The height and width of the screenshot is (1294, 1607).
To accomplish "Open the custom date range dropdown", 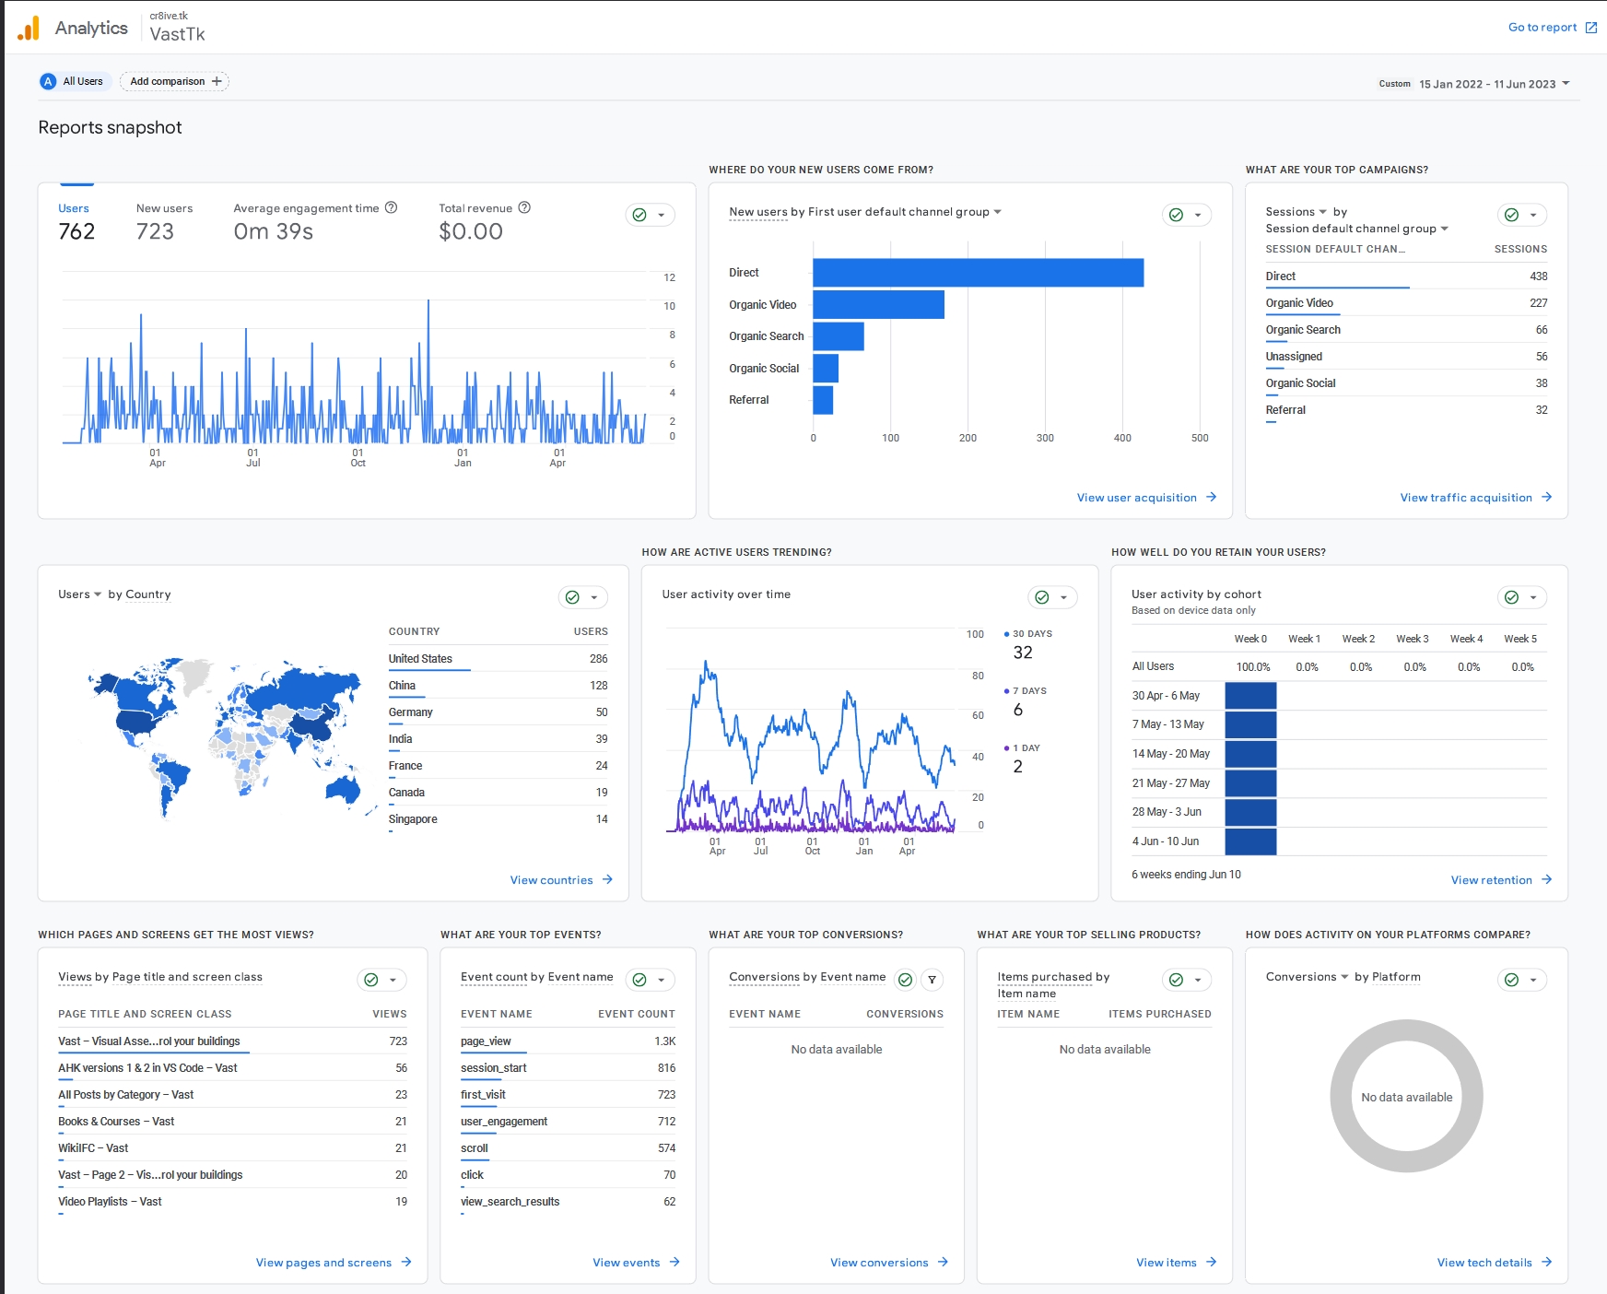I will tap(1493, 84).
